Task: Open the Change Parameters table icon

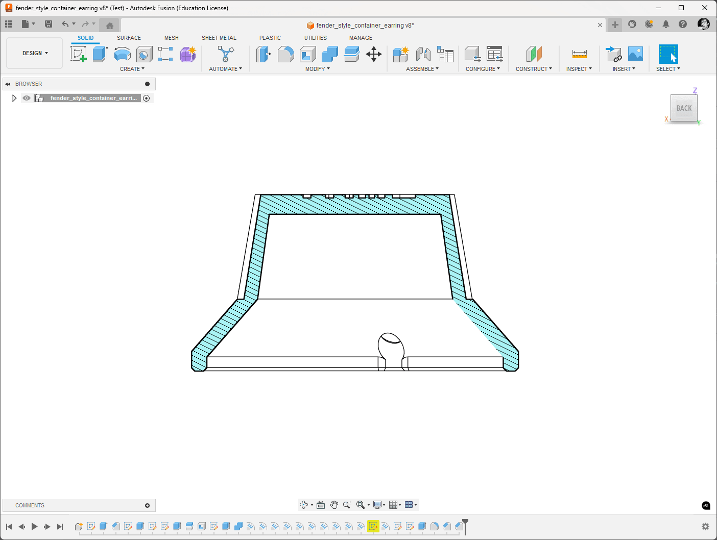Action: [494, 54]
